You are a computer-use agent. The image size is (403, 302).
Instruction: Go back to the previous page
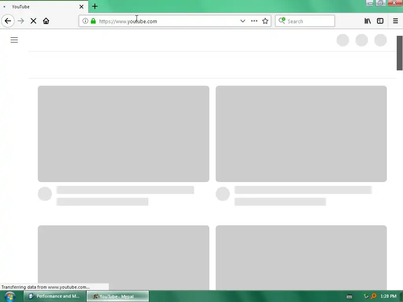pos(8,21)
